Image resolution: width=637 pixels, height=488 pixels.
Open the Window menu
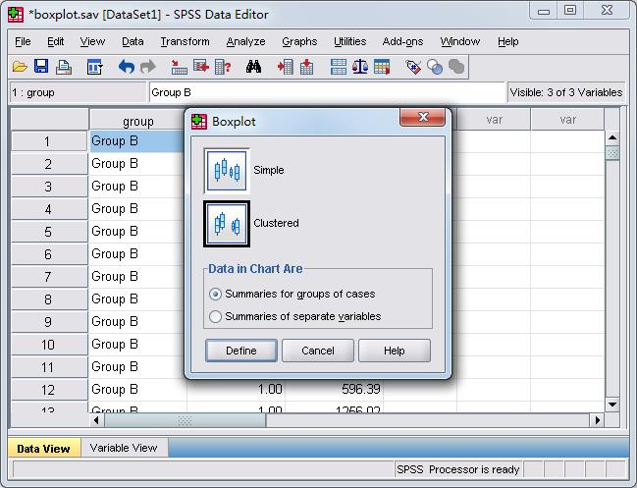[x=460, y=41]
